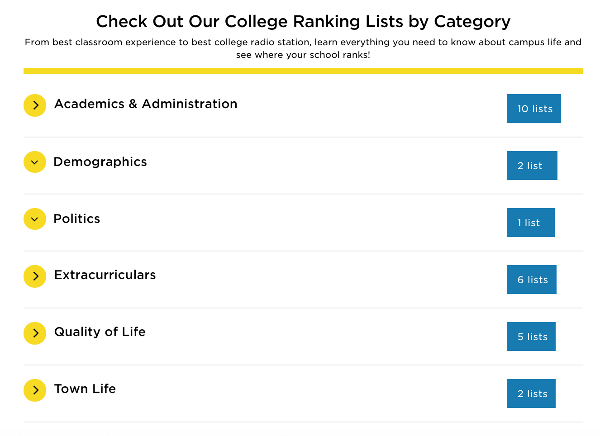Viewport: 600px width, 436px height.
Task: Choose the Demographics category heading
Action: 100,162
